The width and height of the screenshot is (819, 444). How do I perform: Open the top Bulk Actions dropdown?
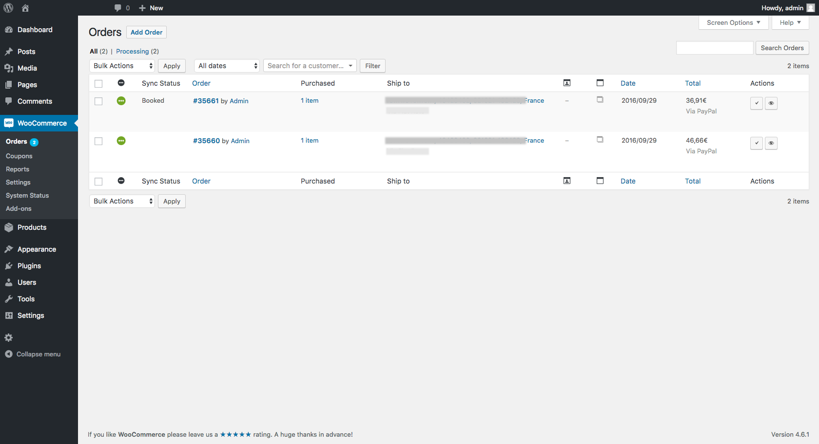[x=122, y=66]
